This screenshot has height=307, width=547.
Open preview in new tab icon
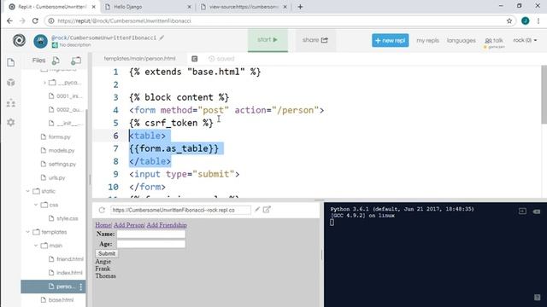click(267, 209)
